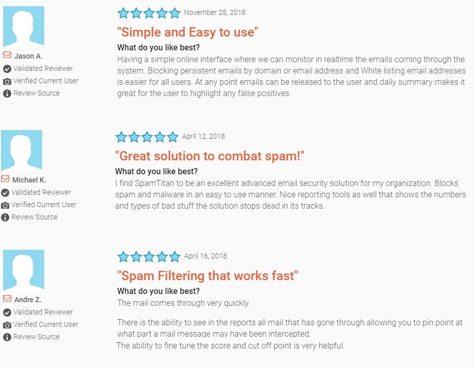The image size is (475, 368).
Task: Click Jason A.'s profile avatar
Action: 23,27
